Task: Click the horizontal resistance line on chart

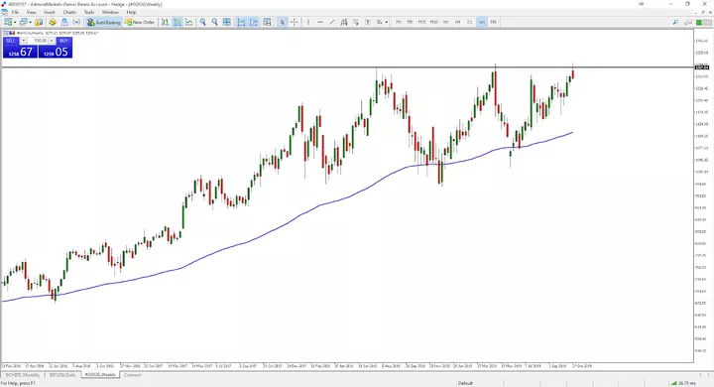Action: [346, 67]
